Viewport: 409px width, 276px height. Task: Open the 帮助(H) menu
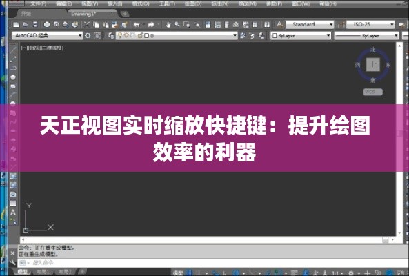(x=328, y=3)
